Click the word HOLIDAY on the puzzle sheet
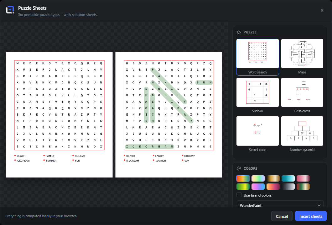 pos(80,156)
